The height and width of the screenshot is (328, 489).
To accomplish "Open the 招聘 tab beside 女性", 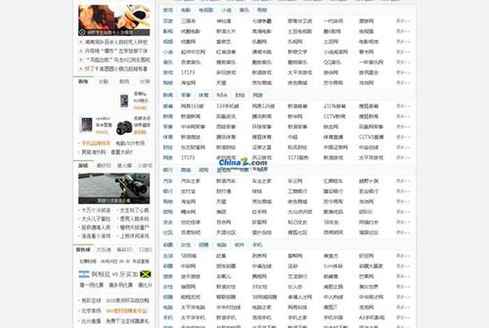I will [x=204, y=245].
